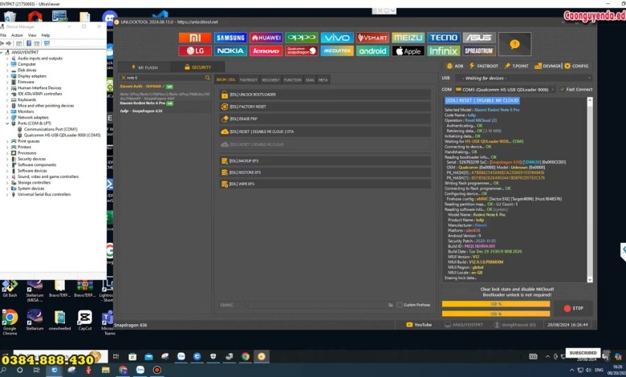Switch to the MI FLASH tab
This screenshot has height=377, width=626.
point(144,67)
